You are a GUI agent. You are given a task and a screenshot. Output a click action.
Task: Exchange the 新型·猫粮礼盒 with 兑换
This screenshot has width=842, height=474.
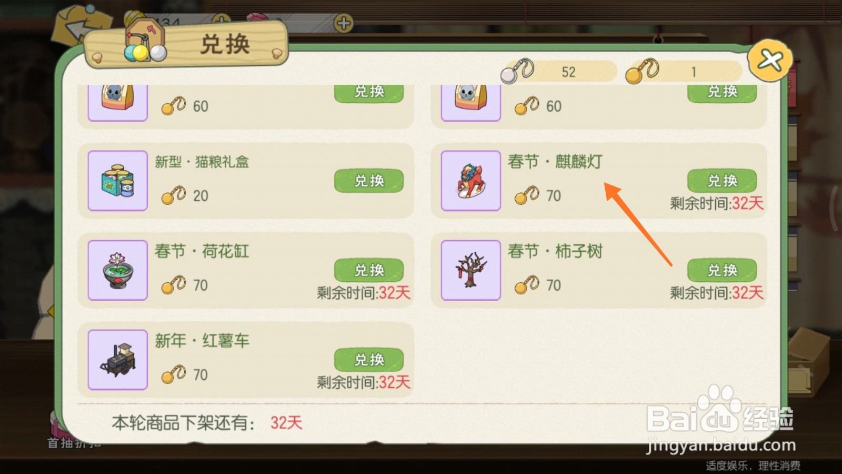point(369,181)
